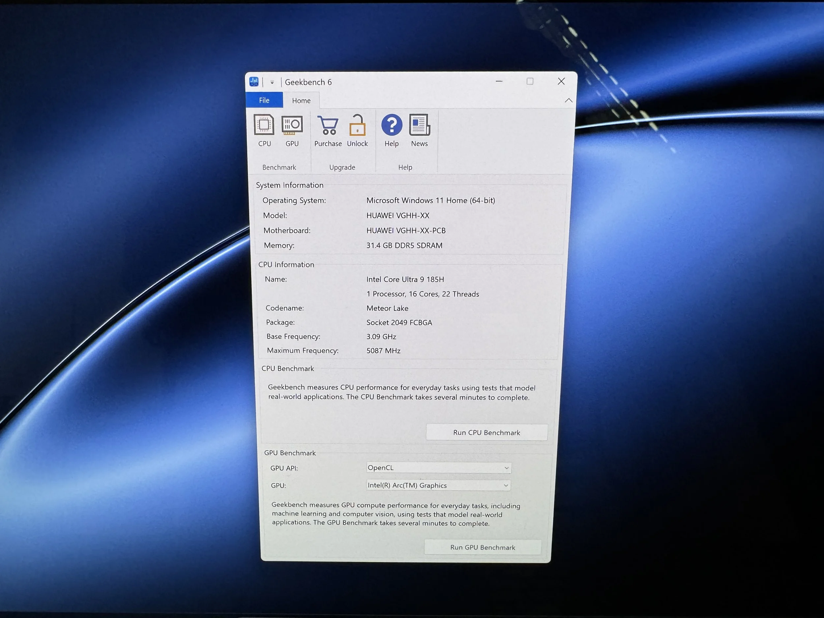Click the Geekbench app icon in title bar
Screen dimensions: 824x618
(254, 82)
